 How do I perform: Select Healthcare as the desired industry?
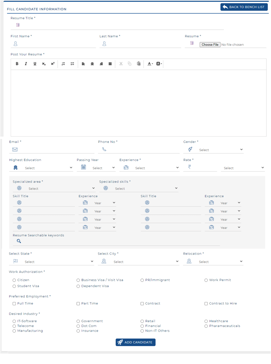[206, 321]
